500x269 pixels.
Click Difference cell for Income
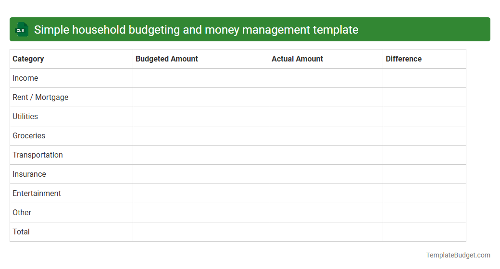425,78
